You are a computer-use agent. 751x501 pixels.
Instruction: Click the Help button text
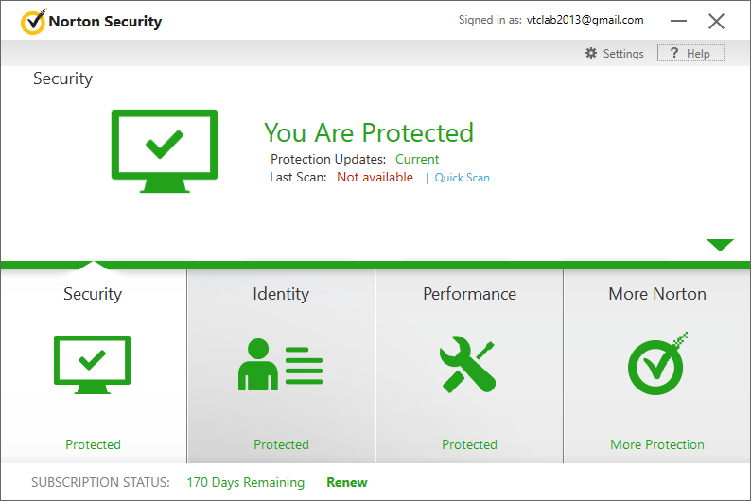698,54
